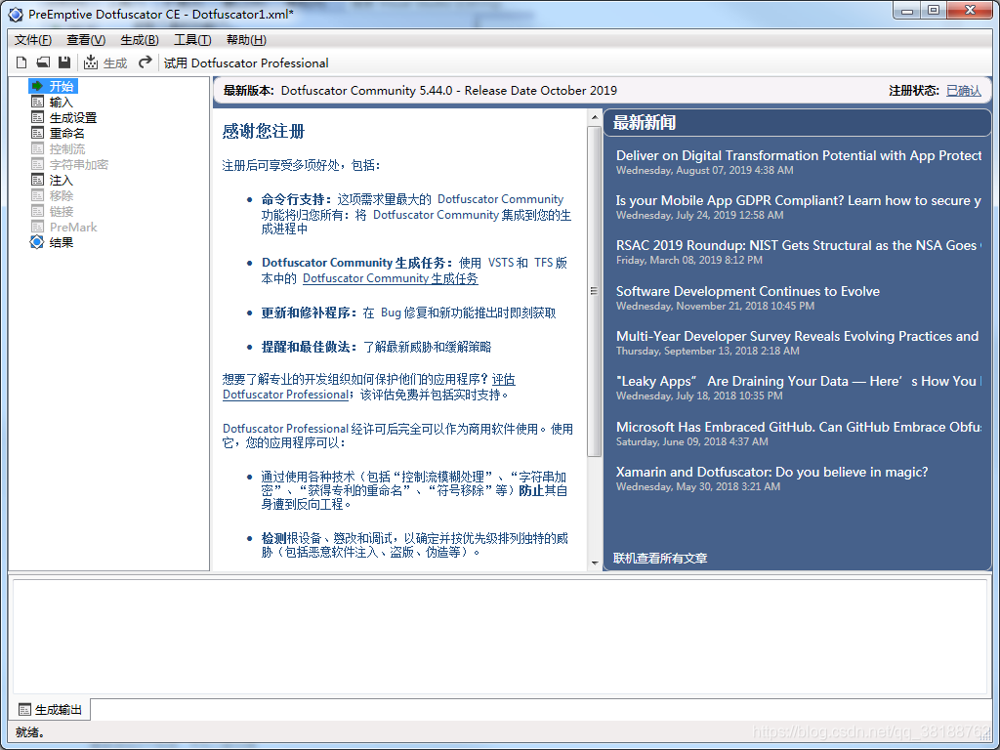Click the Open project folder icon

43,62
